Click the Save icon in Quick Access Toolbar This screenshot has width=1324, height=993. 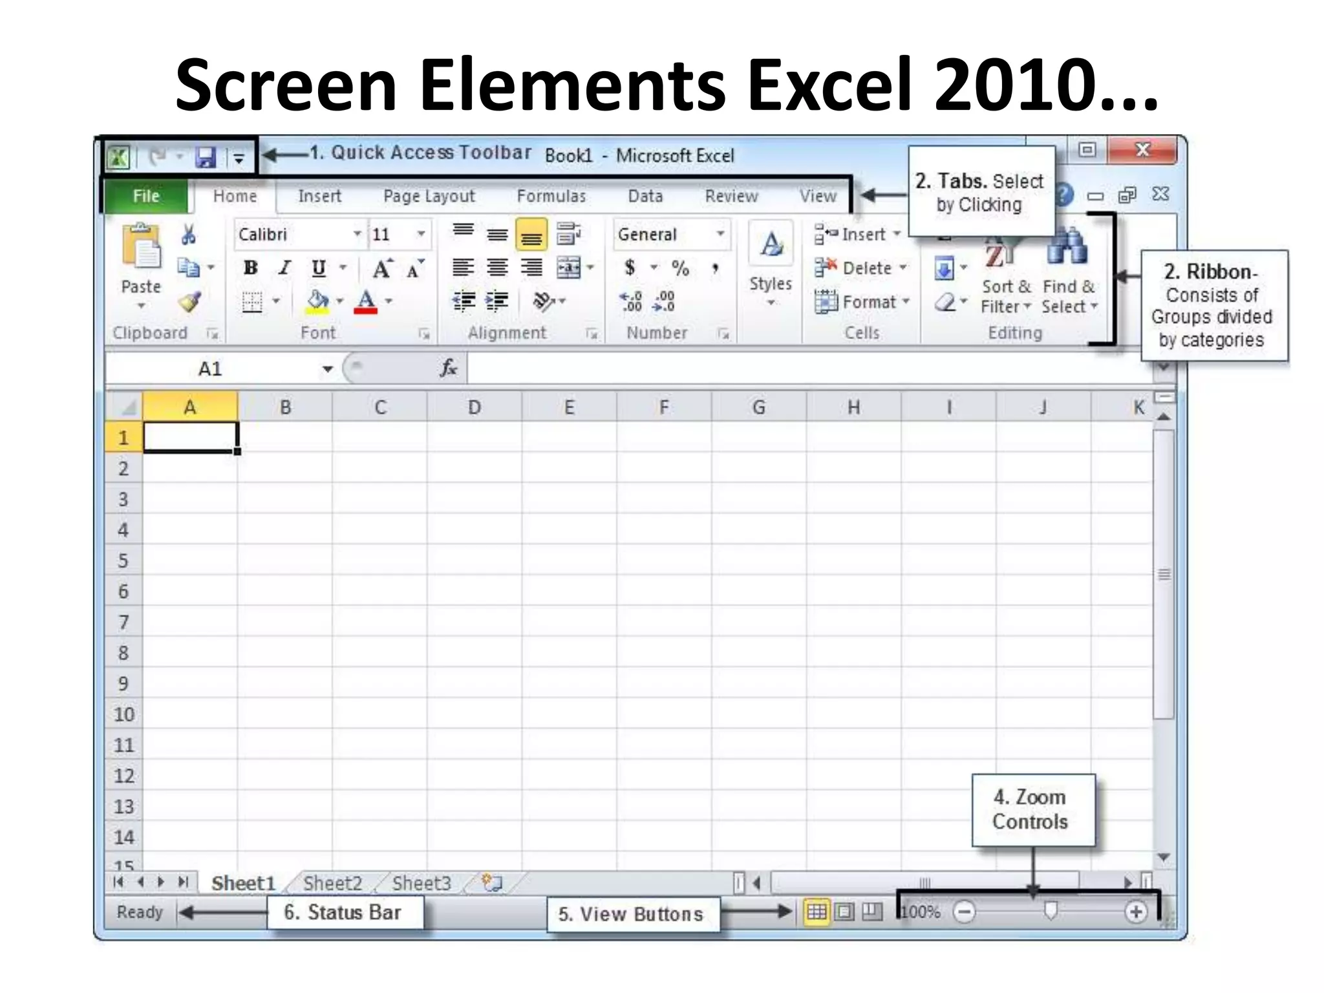(x=206, y=157)
